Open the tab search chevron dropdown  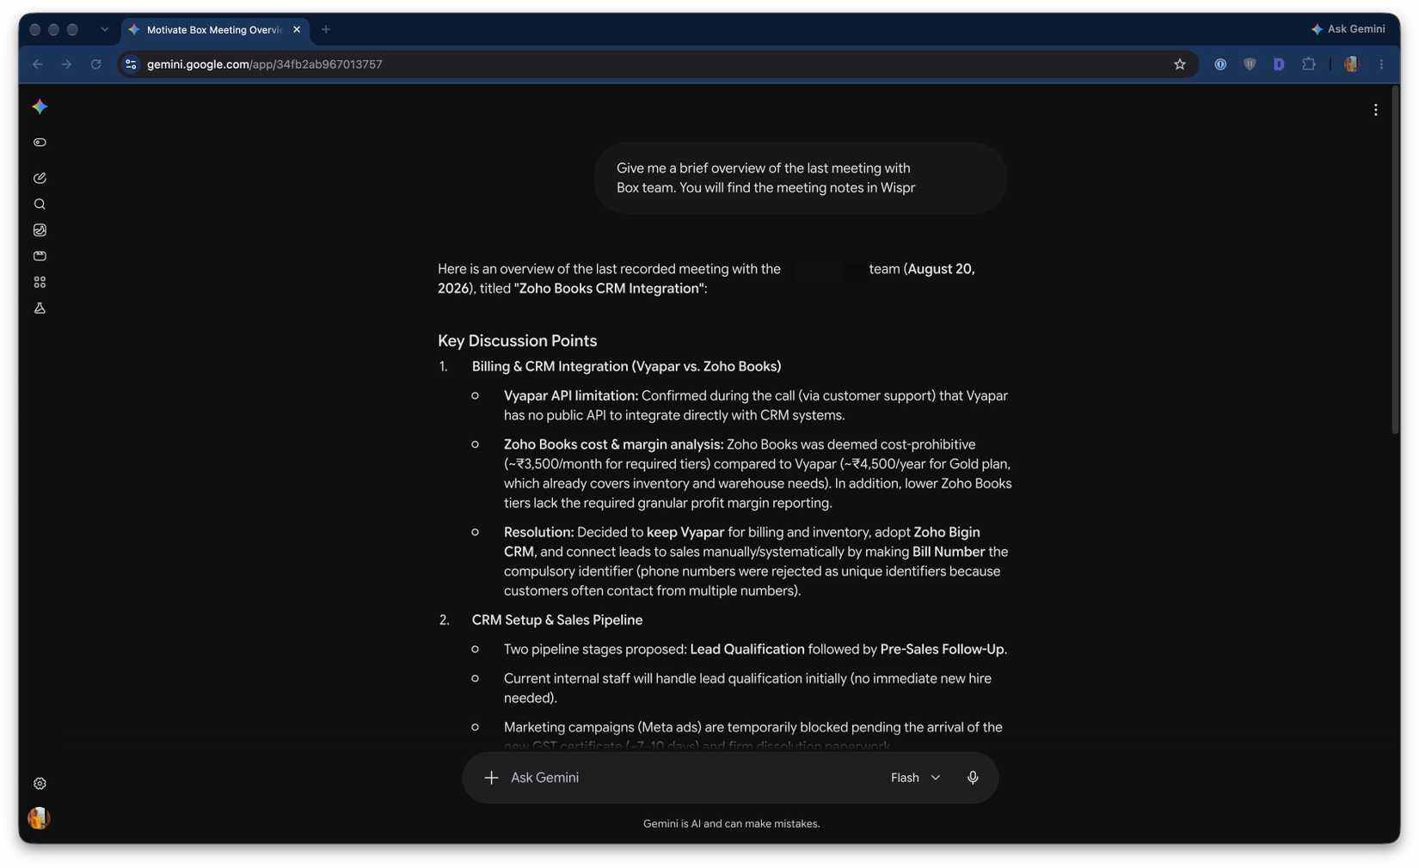tap(104, 29)
